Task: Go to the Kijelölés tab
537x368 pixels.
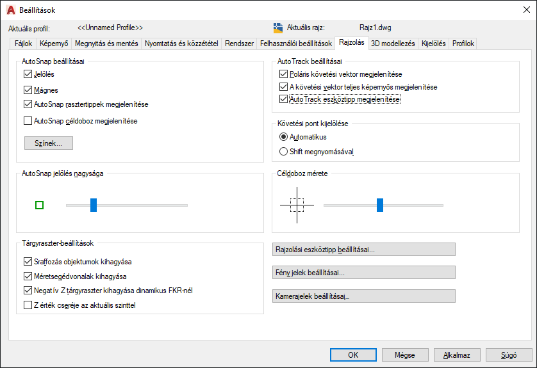Action: point(434,44)
